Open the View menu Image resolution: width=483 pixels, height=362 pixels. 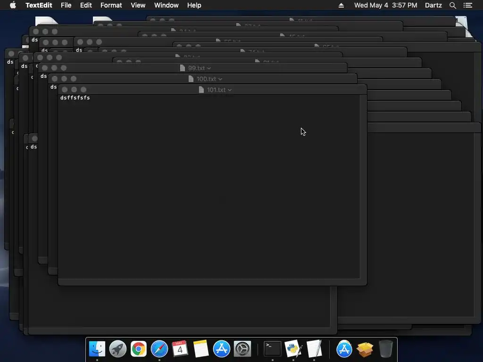click(x=138, y=5)
